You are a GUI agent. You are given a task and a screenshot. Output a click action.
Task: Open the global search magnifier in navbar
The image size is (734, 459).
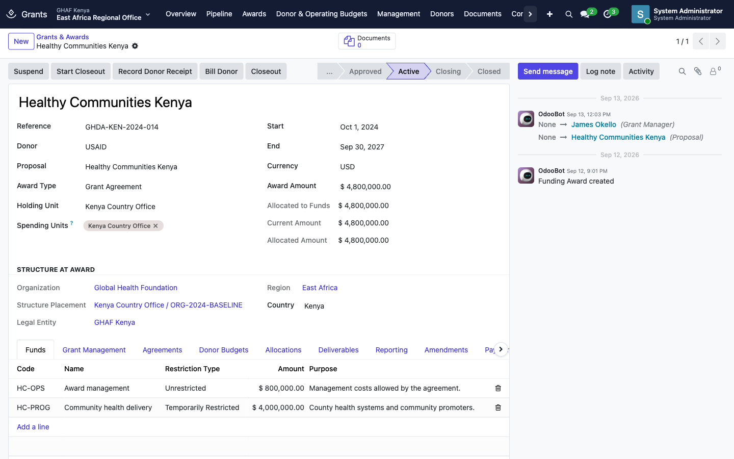pyautogui.click(x=569, y=14)
